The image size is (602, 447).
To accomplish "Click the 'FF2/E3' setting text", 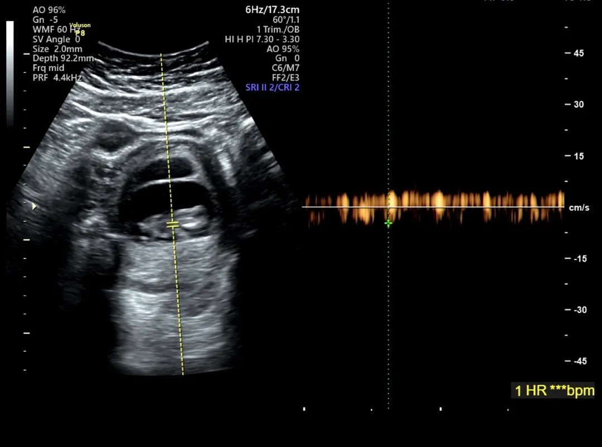I will (285, 78).
